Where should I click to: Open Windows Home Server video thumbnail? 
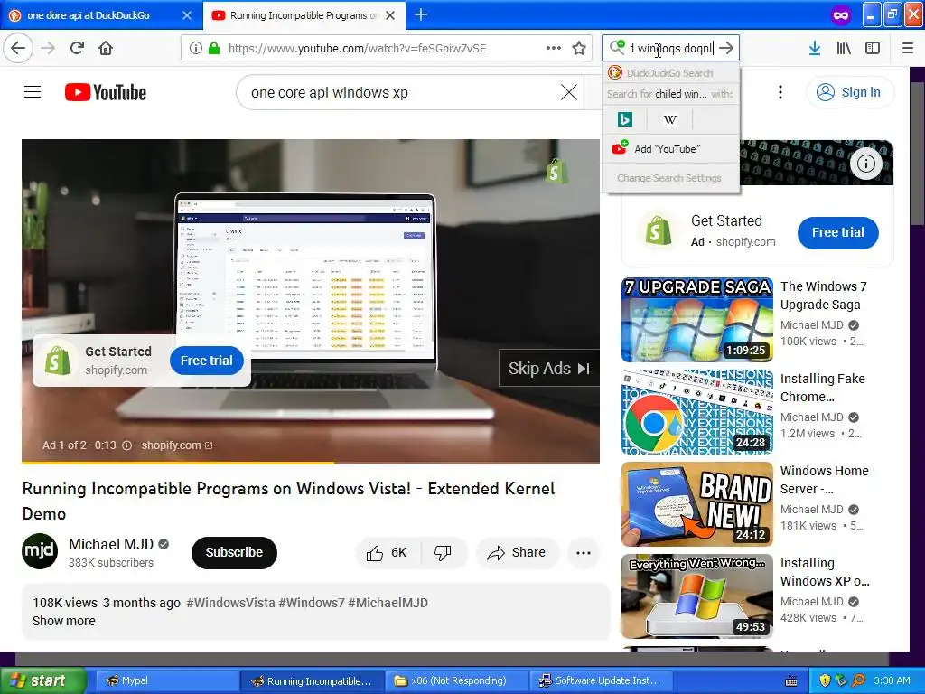click(696, 504)
